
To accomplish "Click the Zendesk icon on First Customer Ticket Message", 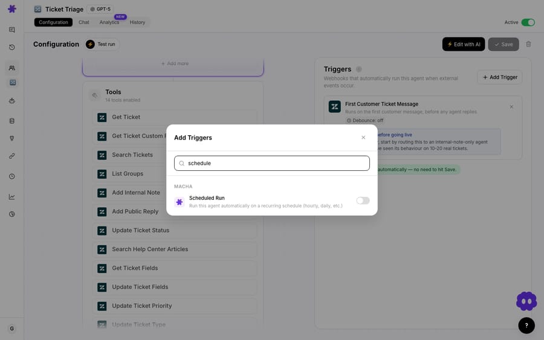I will pos(334,107).
